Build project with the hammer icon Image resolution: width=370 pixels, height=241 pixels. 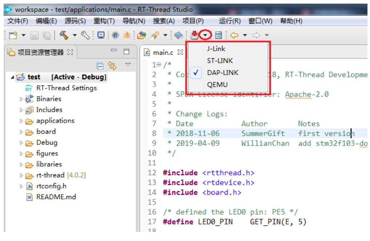pos(64,35)
